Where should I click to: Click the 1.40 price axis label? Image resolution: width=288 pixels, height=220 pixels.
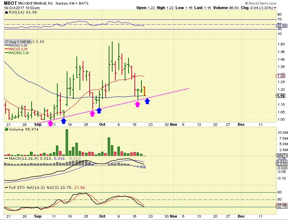[281, 59]
